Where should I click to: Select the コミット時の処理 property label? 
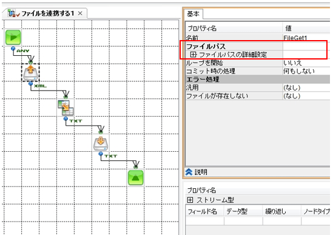(x=210, y=71)
